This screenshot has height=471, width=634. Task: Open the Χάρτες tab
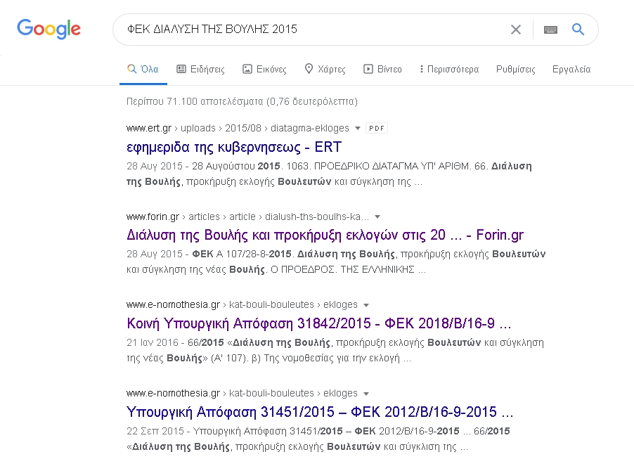tap(325, 69)
